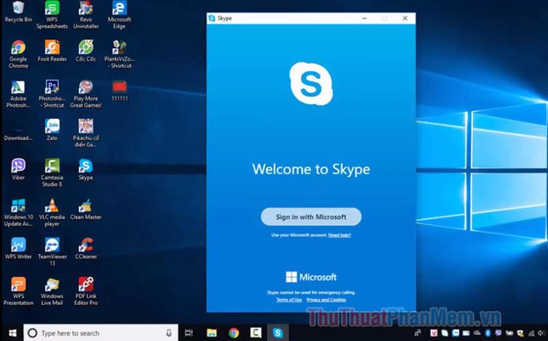Select the TeamViewer 13 desktop icon
The height and width of the screenshot is (341, 548).
click(x=52, y=251)
